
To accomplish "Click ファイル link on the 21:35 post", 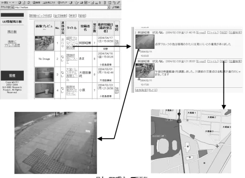I will [213, 61].
